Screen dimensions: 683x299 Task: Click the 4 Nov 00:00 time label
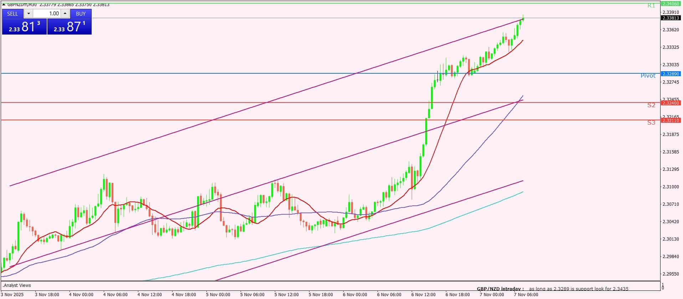pos(81,295)
